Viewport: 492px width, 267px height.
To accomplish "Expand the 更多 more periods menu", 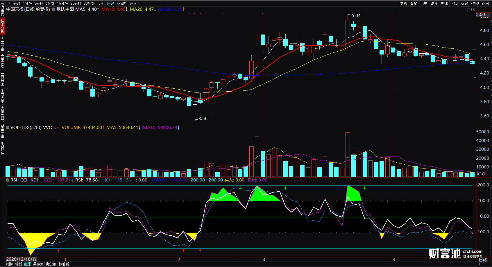I will [x=134, y=3].
